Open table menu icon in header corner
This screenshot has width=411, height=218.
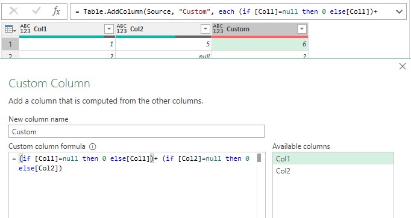[x=10, y=29]
